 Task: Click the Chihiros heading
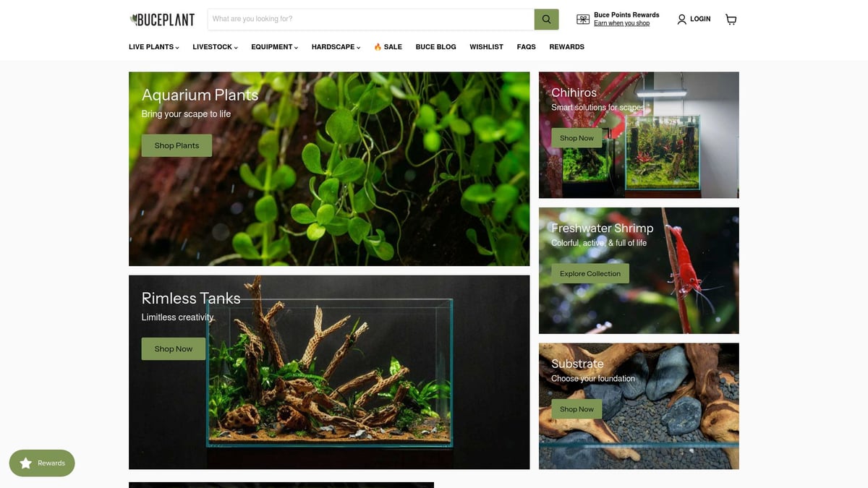click(x=574, y=93)
